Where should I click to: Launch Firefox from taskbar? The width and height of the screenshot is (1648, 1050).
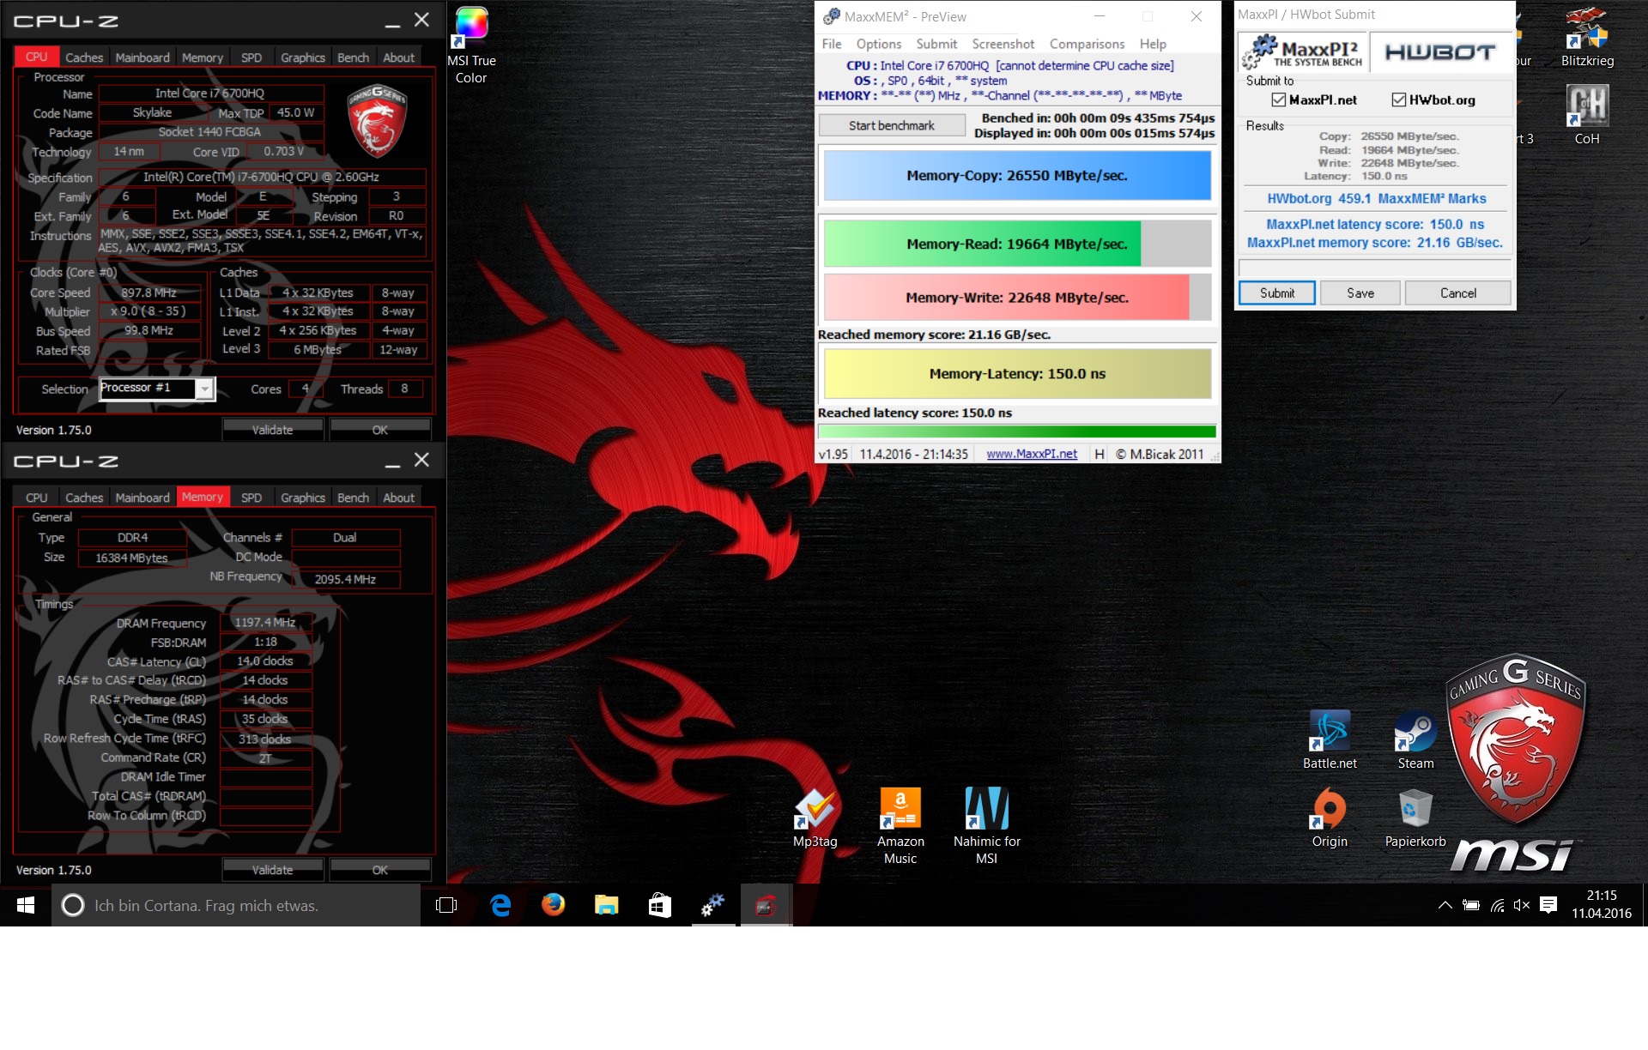coord(554,905)
